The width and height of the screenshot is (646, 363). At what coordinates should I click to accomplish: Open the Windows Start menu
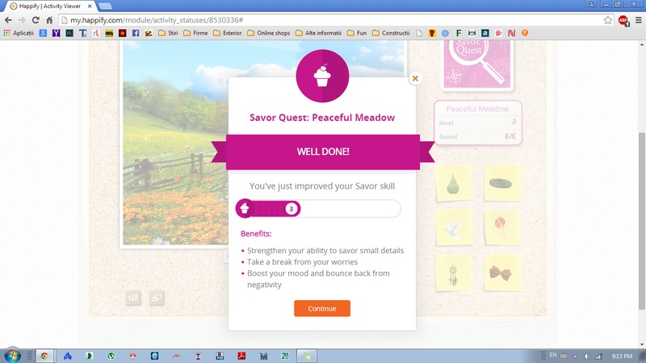pos(12,356)
